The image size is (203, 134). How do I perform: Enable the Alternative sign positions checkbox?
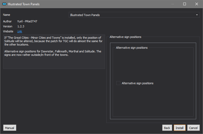118,83
